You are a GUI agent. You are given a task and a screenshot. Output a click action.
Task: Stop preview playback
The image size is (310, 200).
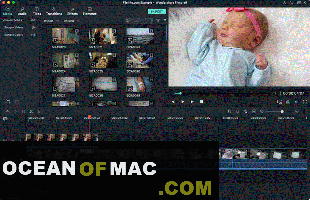201,102
